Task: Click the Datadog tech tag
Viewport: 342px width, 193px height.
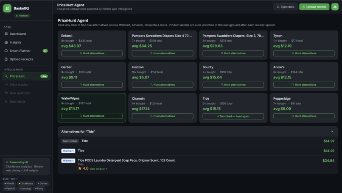Action: 25,188
